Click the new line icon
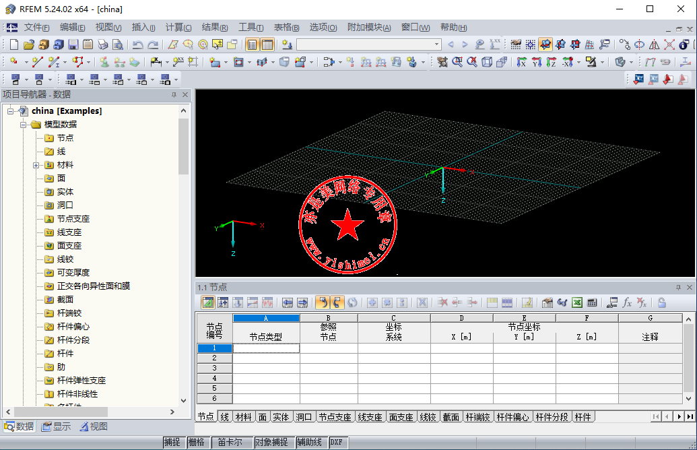697x450 pixels. point(37,62)
